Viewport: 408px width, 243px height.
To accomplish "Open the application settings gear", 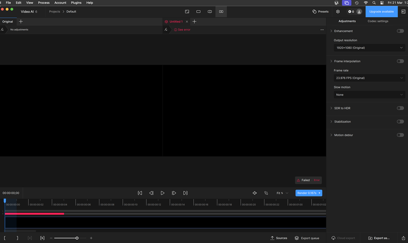I will tap(338, 12).
